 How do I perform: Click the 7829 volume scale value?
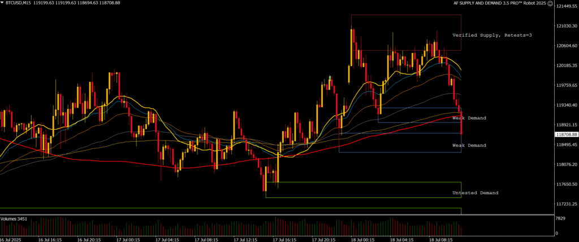click(561, 218)
